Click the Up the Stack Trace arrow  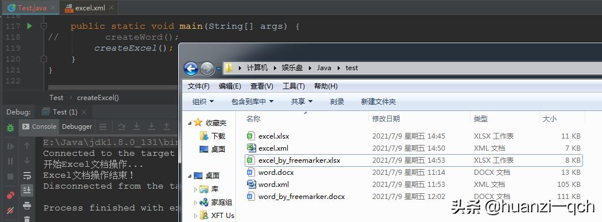click(27, 146)
